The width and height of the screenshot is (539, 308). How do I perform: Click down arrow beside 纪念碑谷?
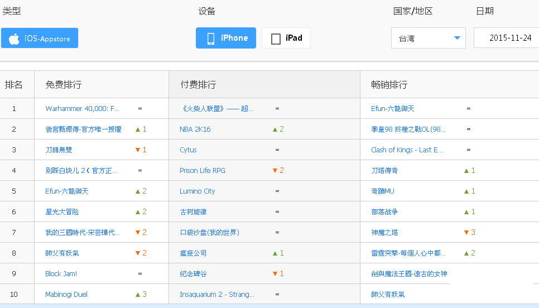pos(275,273)
